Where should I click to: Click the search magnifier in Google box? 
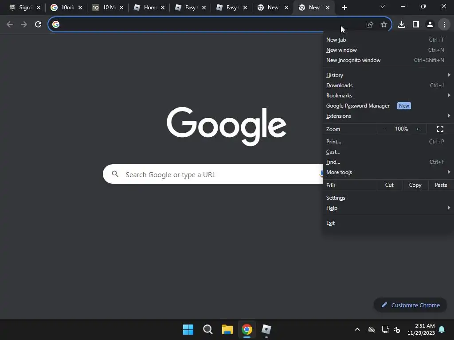click(x=115, y=174)
